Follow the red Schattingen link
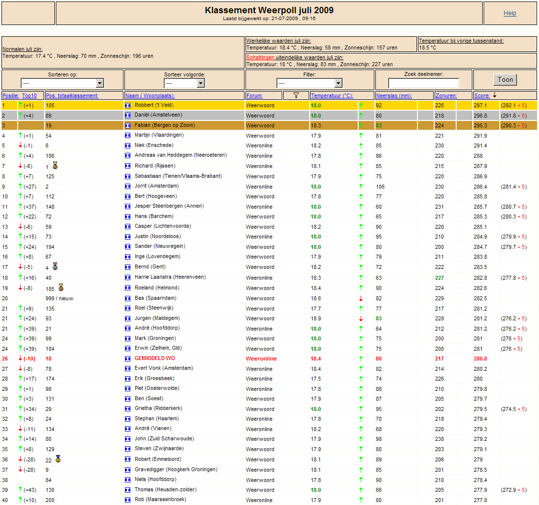The image size is (539, 505). 260,57
